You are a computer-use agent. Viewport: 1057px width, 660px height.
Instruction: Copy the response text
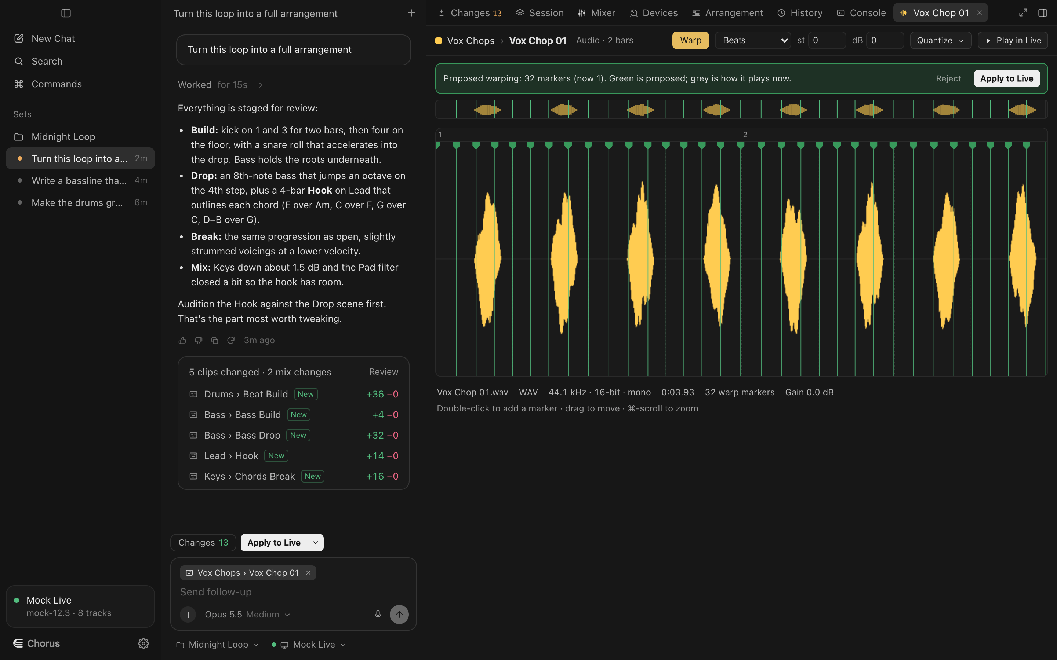[x=215, y=341]
